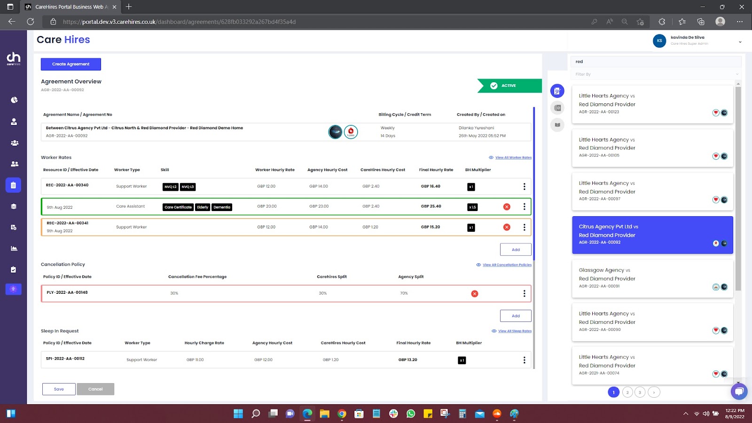
Task: Open the bar chart reports sidebar icon
Action: click(14, 248)
